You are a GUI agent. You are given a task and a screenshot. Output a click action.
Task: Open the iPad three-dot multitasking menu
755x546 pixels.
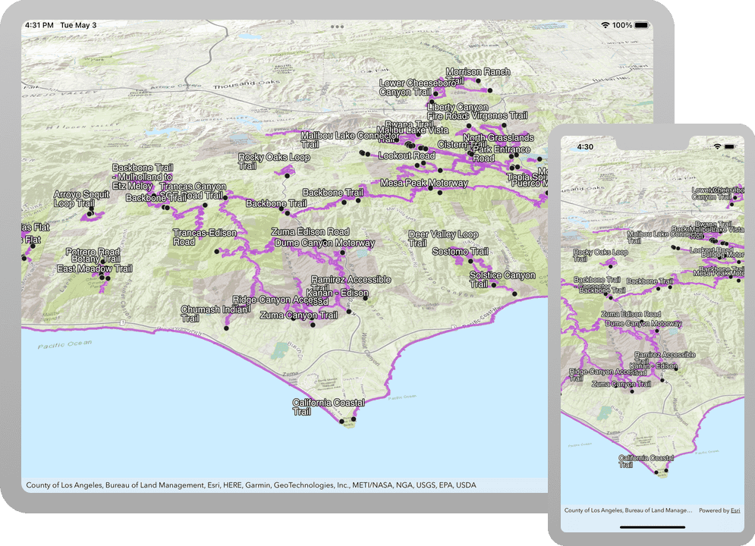tap(338, 27)
